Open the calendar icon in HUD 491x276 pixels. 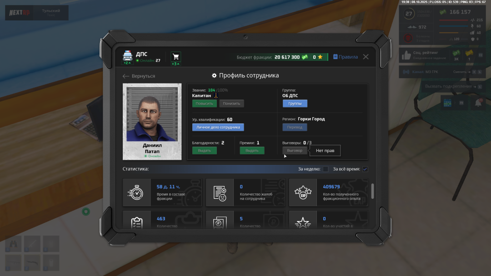point(447,103)
